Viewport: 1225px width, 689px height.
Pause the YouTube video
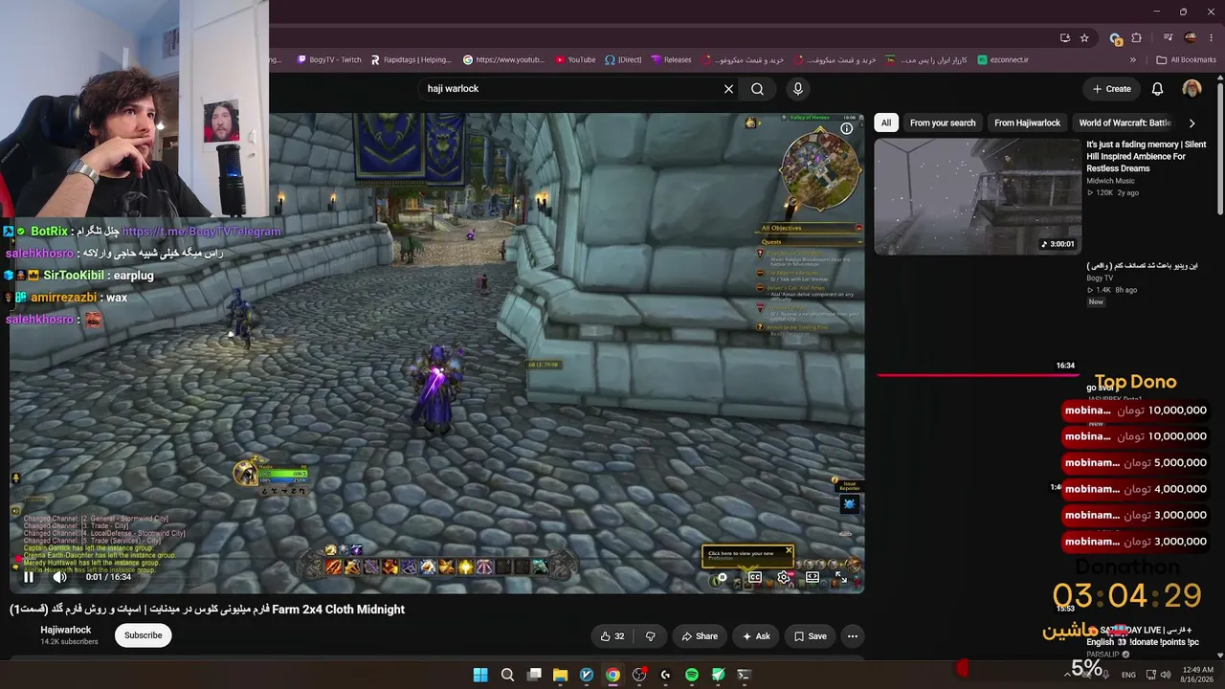coord(29,576)
